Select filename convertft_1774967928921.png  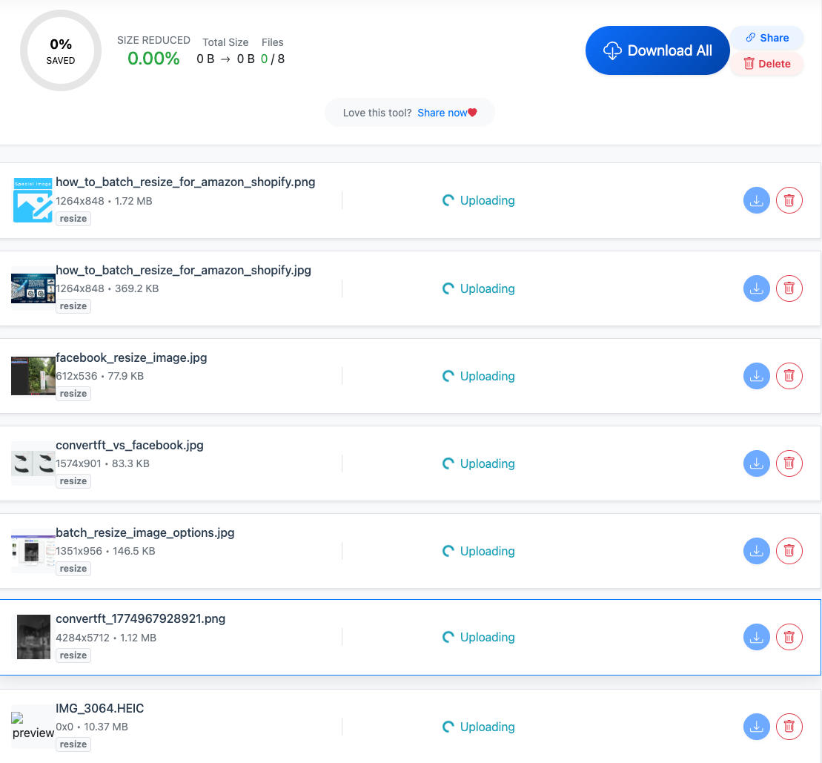tap(141, 619)
